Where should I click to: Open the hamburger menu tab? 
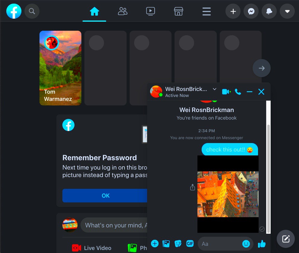pyautogui.click(x=206, y=11)
